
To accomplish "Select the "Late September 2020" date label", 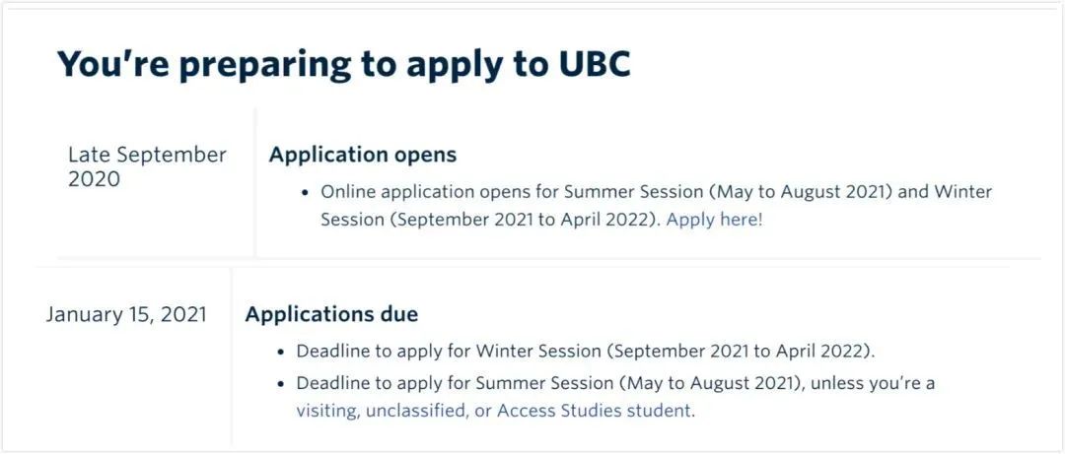I will pyautogui.click(x=147, y=167).
